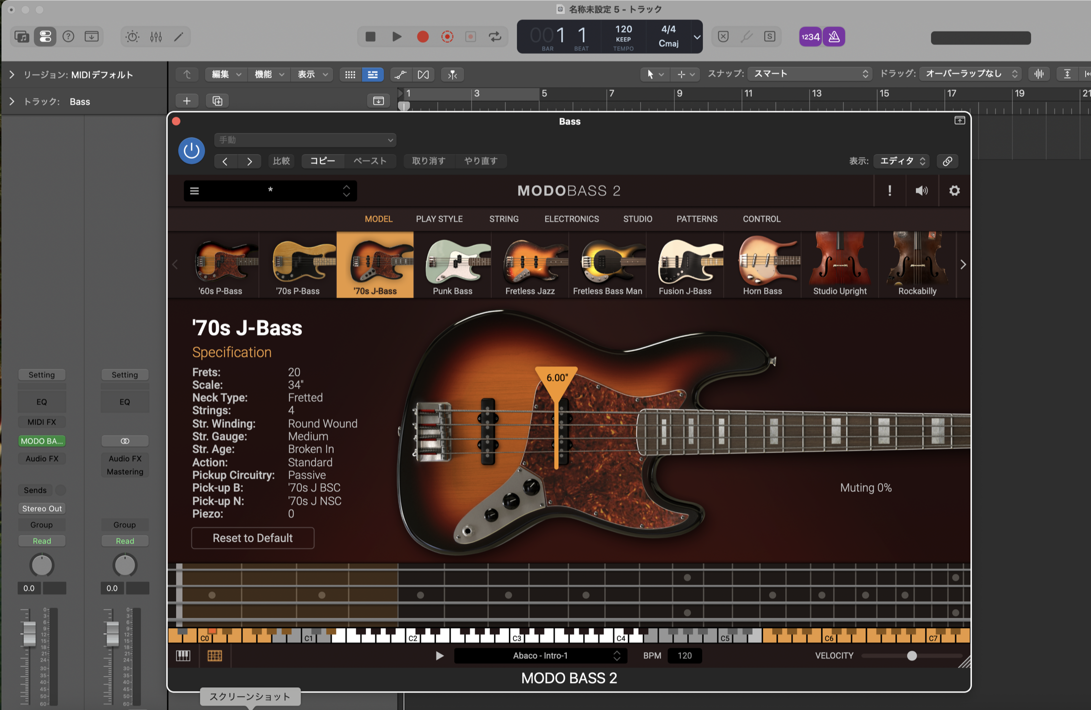Image resolution: width=1091 pixels, height=710 pixels.
Task: Select the Punk Bass model
Action: pyautogui.click(x=453, y=265)
